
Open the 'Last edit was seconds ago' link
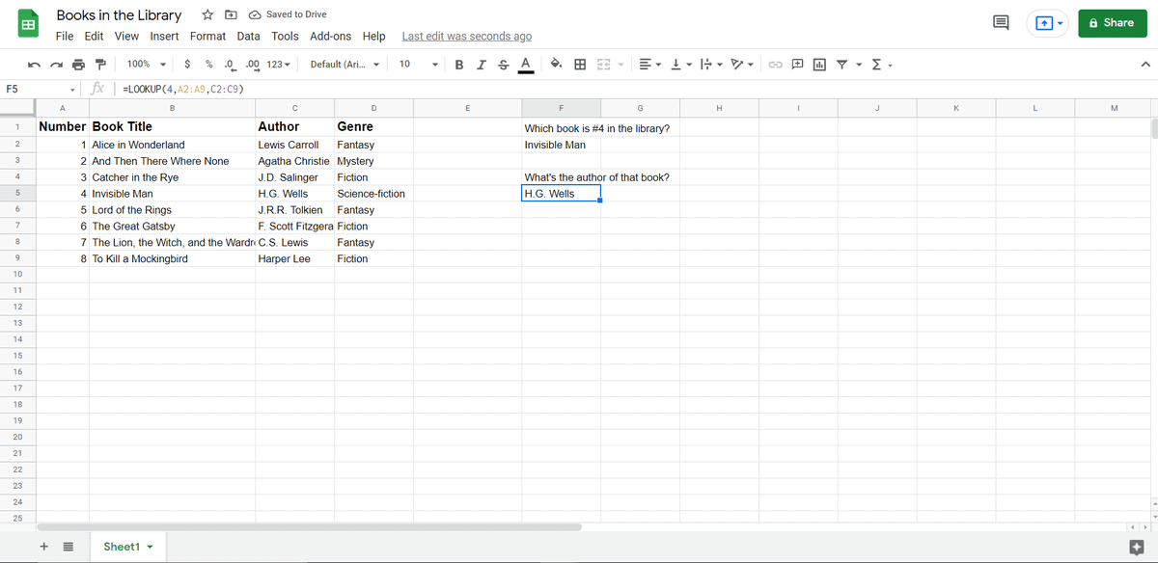[x=466, y=37]
